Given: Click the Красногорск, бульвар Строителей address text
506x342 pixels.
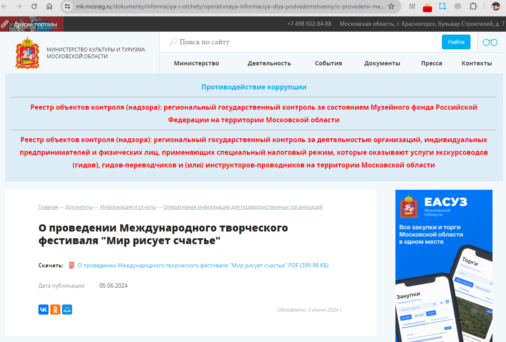Looking at the screenshot, I should tap(422, 24).
